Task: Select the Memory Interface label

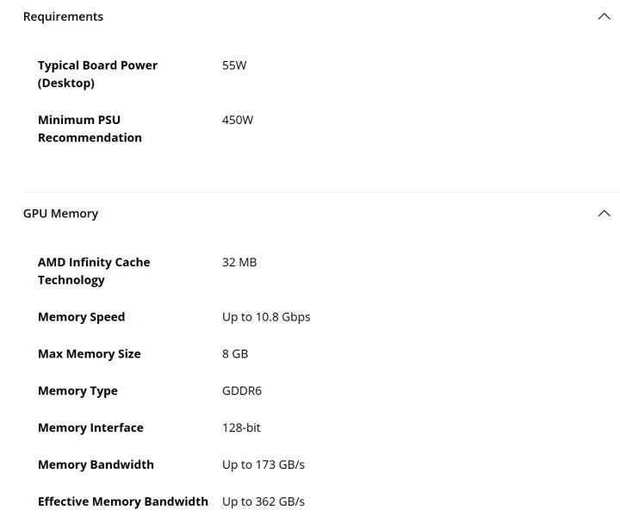Action: 90,427
